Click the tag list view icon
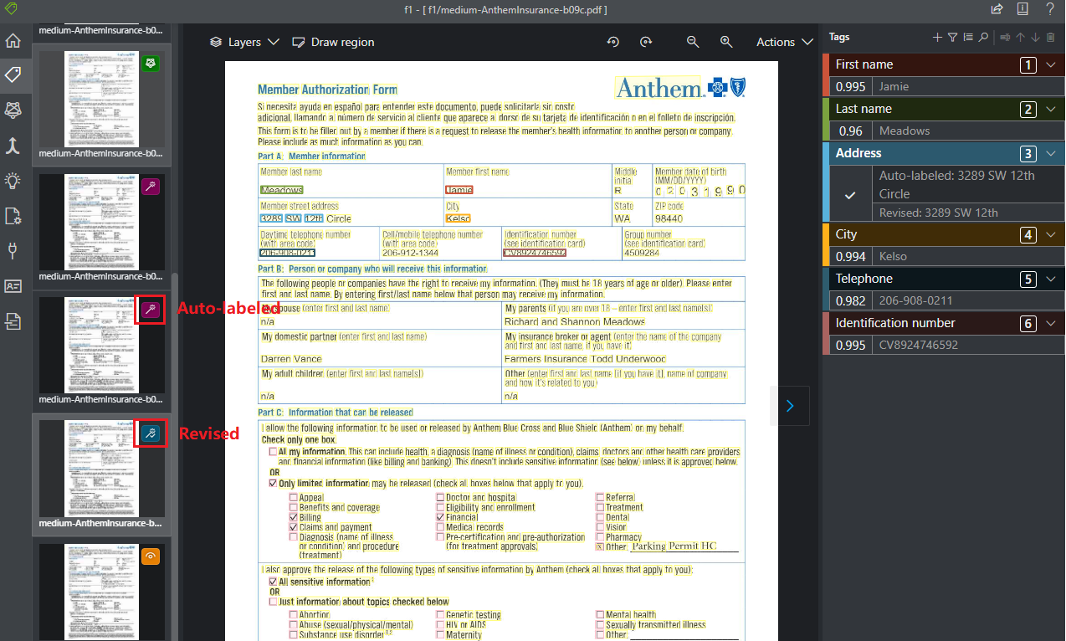The height and width of the screenshot is (641, 1066). pyautogui.click(x=968, y=37)
